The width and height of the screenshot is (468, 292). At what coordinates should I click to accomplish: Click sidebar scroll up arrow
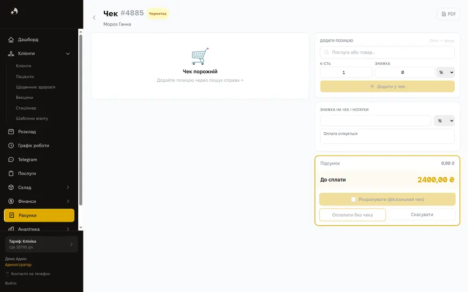(x=81, y=31)
